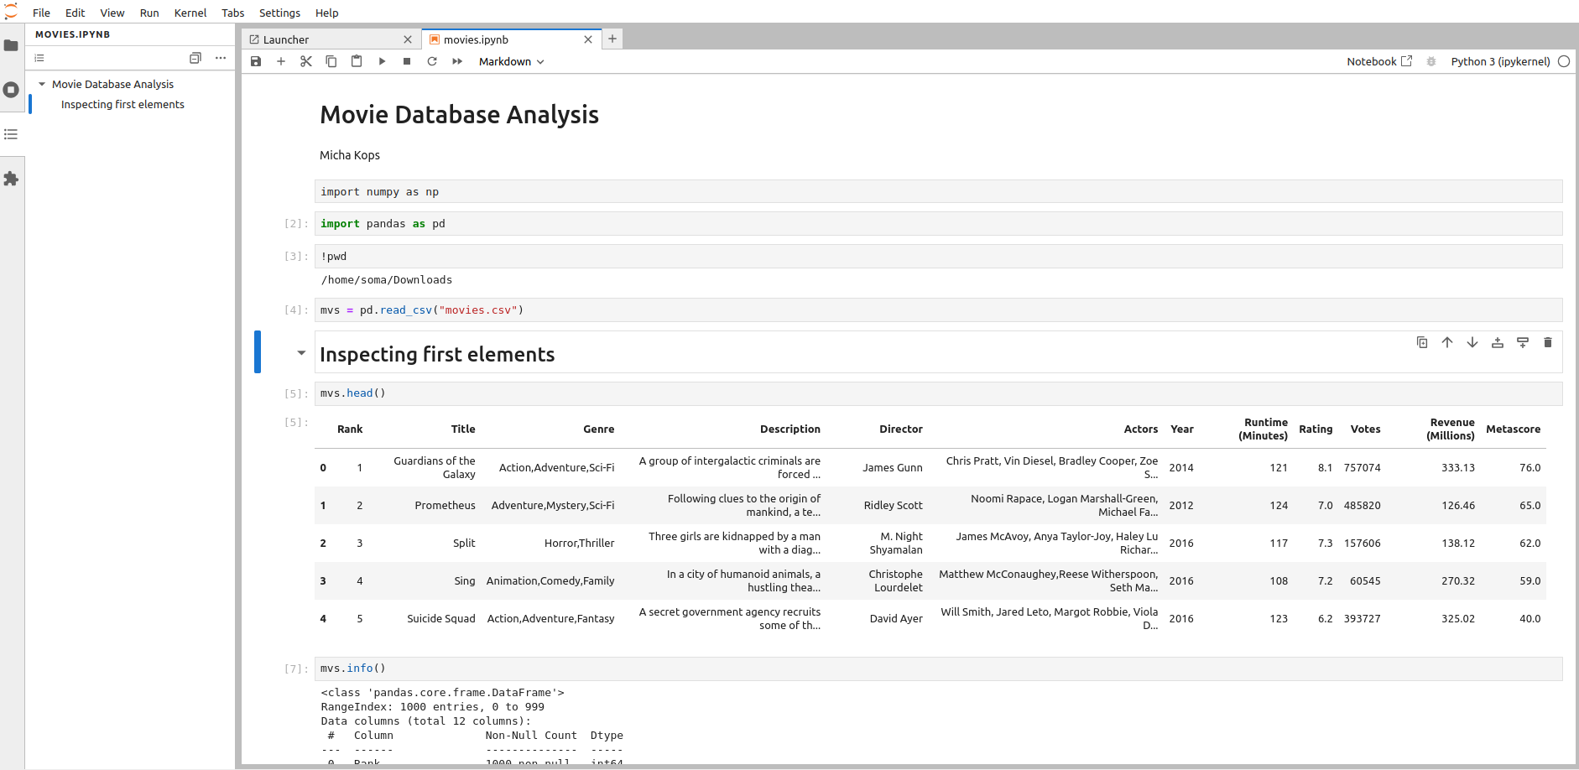Select Inspecting first elements in outline

click(122, 104)
